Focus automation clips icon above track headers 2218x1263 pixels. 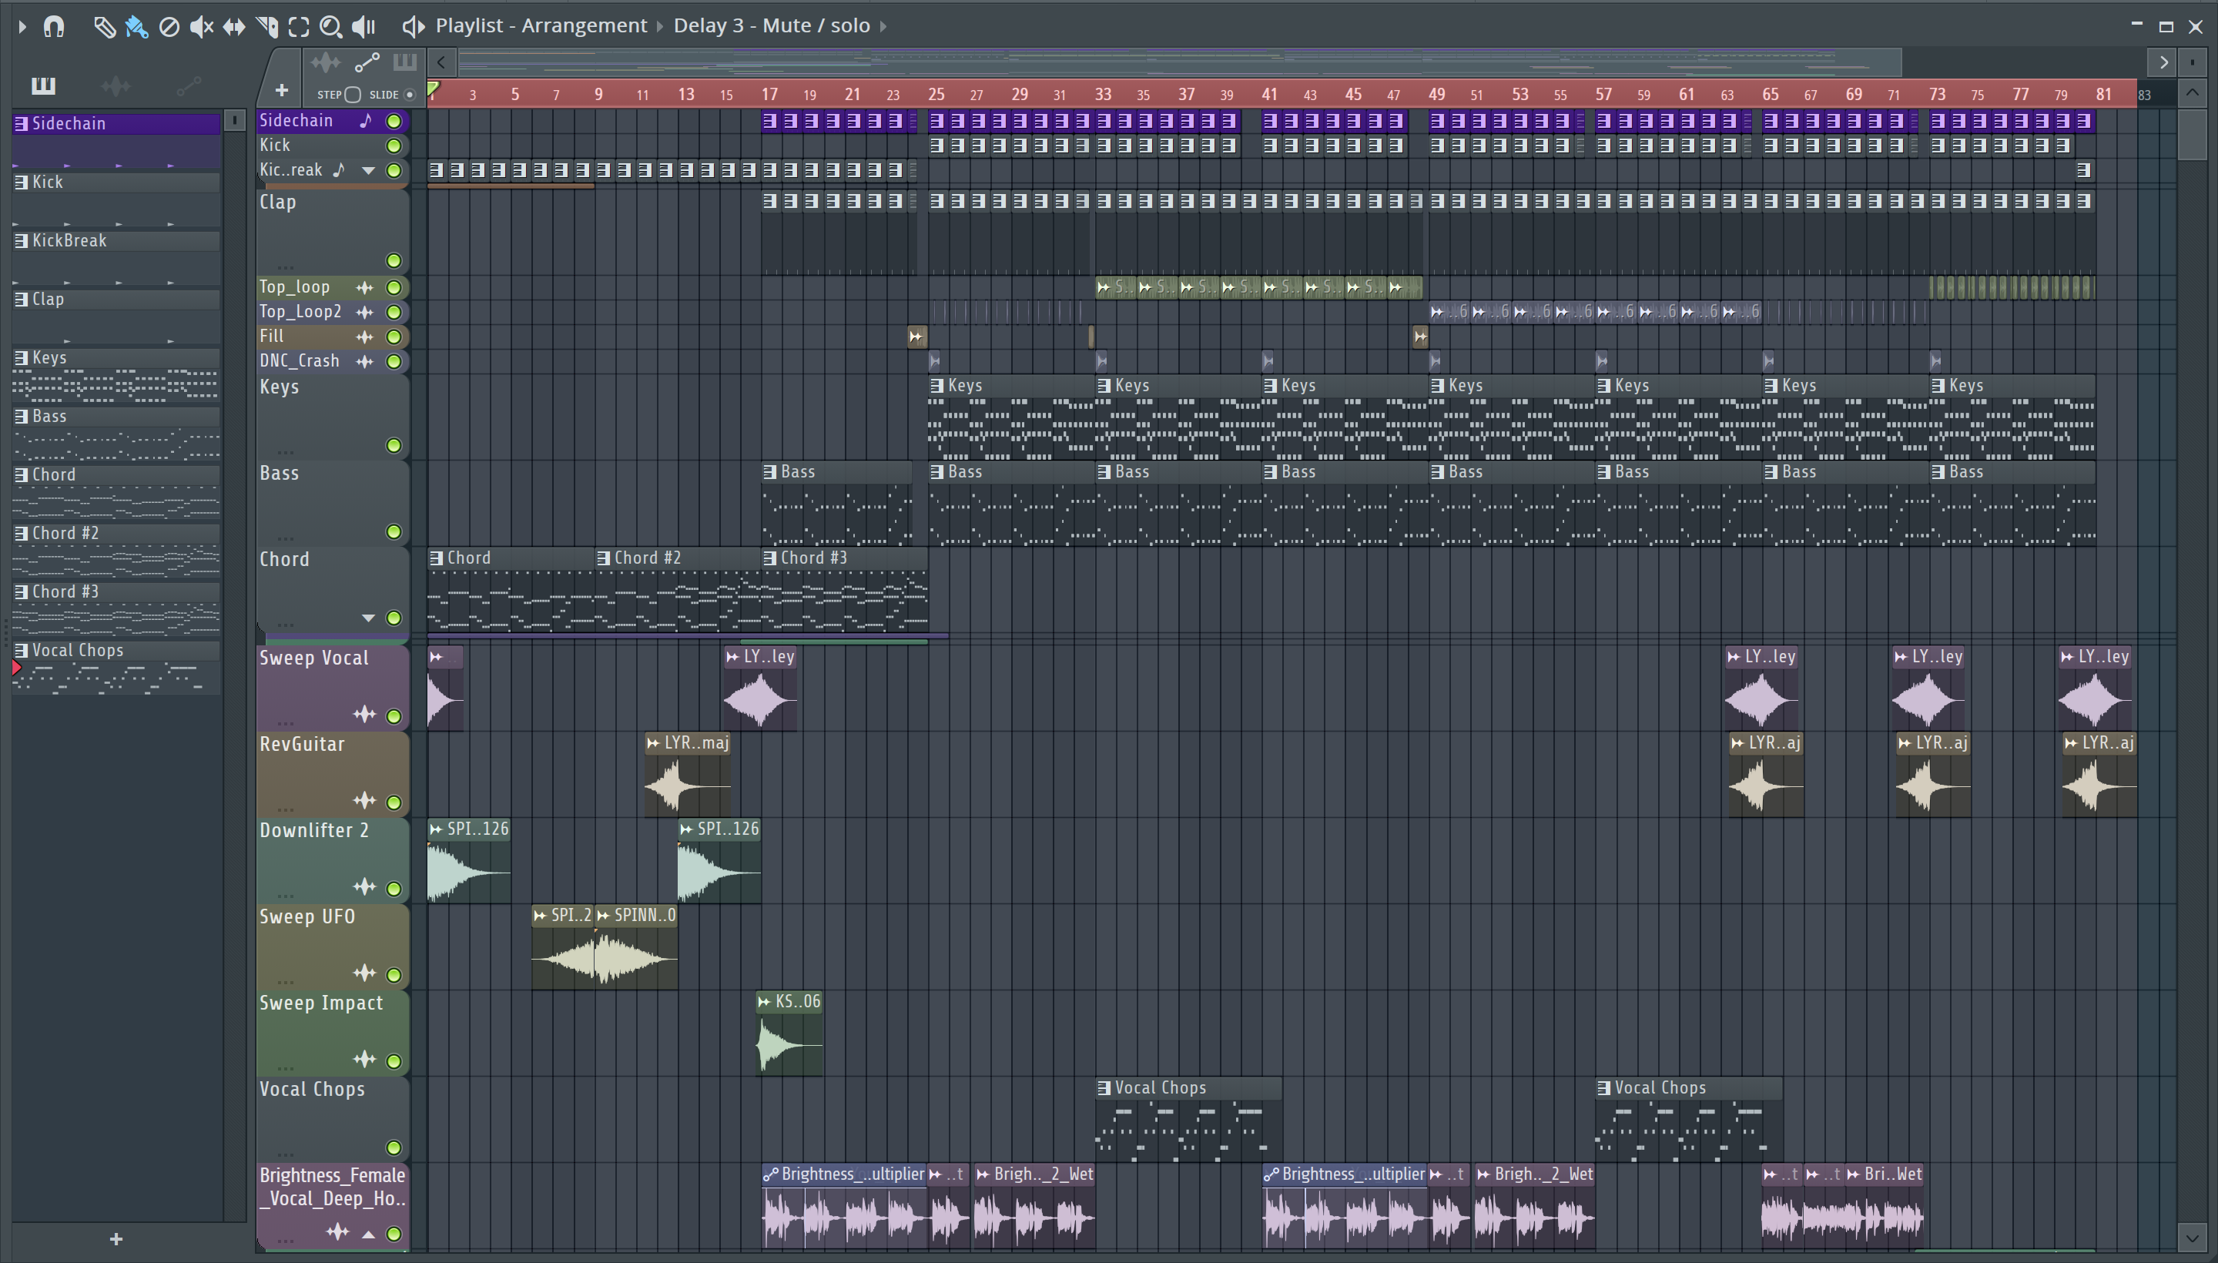click(x=367, y=62)
